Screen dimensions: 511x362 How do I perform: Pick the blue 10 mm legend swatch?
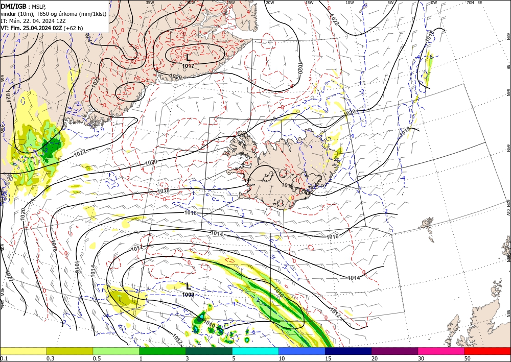point(302,351)
